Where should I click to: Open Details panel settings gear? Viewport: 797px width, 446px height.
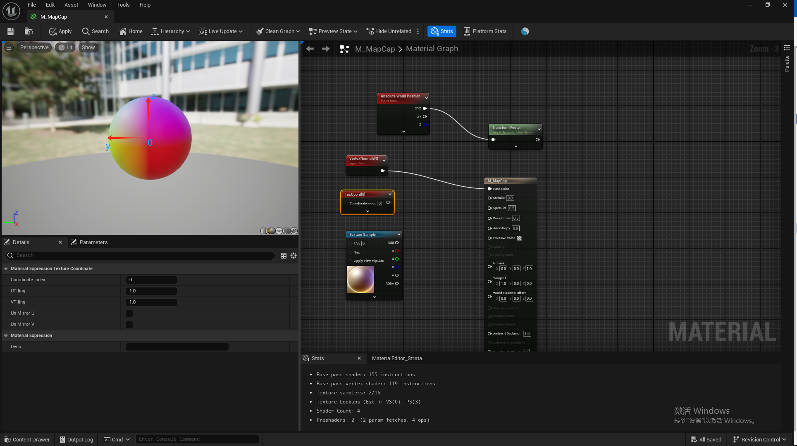click(x=294, y=256)
